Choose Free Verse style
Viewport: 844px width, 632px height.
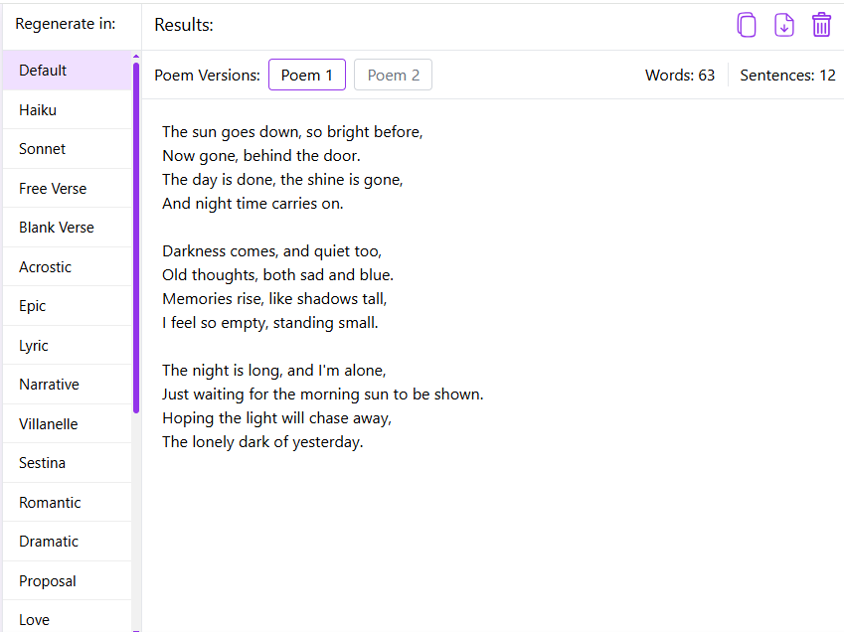coord(68,188)
